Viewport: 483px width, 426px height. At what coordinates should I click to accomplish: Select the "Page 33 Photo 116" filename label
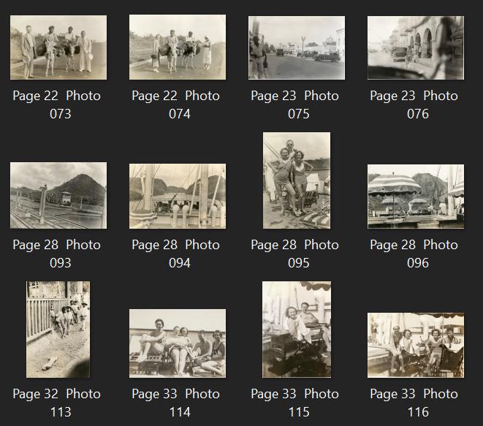tap(417, 403)
